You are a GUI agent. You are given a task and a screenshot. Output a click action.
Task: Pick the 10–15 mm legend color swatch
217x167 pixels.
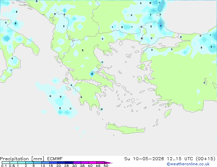pyautogui.click(x=46, y=163)
